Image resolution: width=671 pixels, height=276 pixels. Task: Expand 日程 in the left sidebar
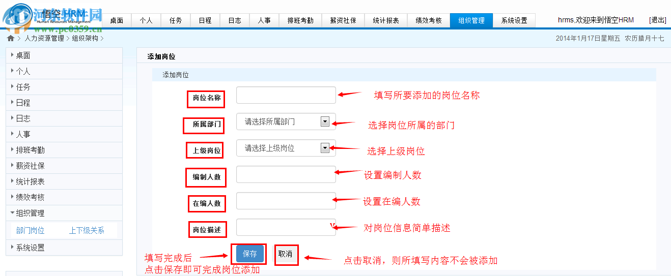point(64,103)
